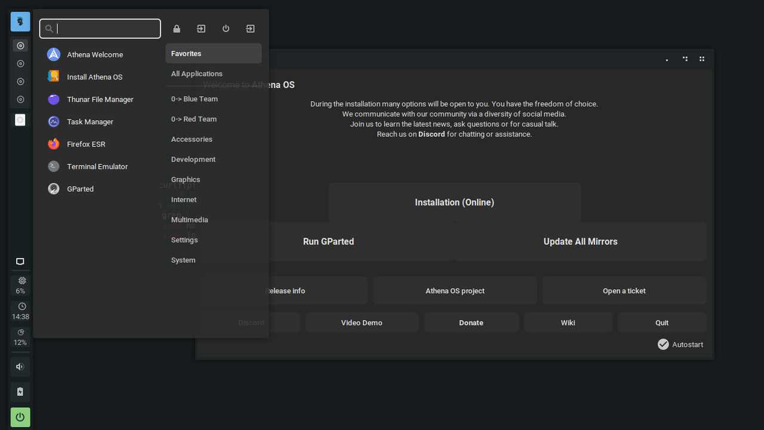The width and height of the screenshot is (764, 430).
Task: Open Terminal Emulator
Action: [x=99, y=166]
